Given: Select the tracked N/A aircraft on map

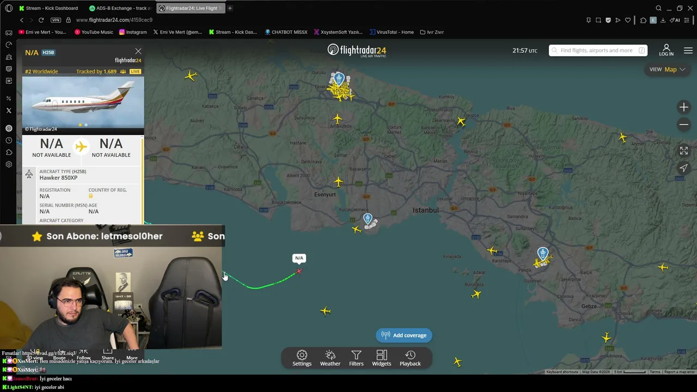Looking at the screenshot, I should 299,271.
